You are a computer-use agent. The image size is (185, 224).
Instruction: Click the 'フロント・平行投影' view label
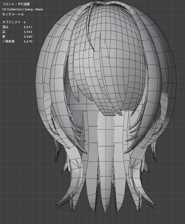16,4
